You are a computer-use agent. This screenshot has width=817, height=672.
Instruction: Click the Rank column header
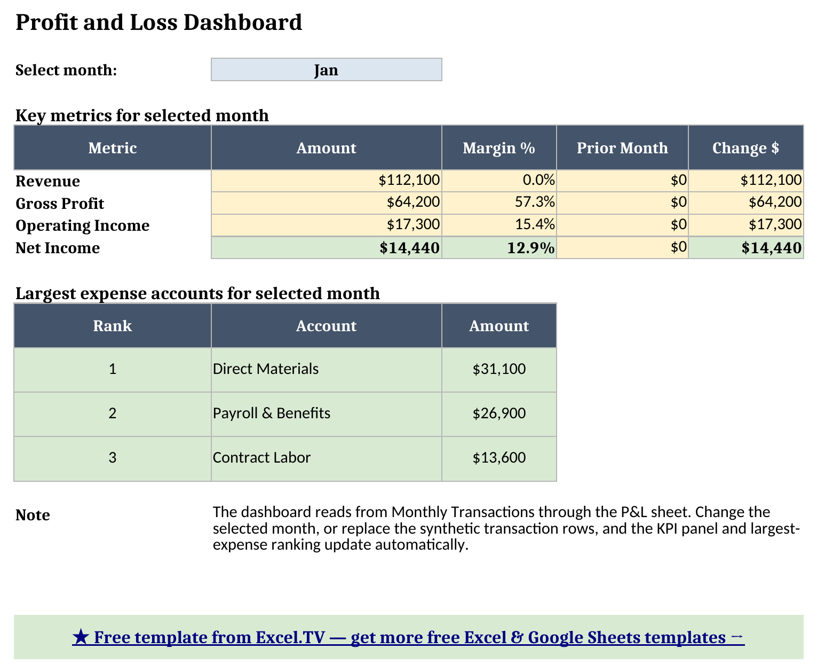(113, 325)
